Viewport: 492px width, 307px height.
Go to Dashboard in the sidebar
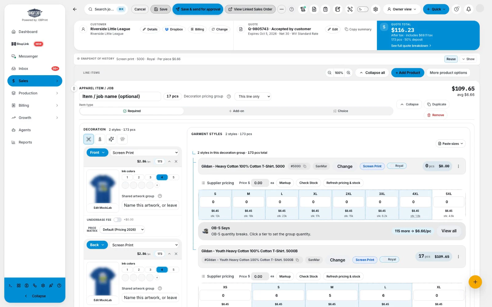[35, 32]
